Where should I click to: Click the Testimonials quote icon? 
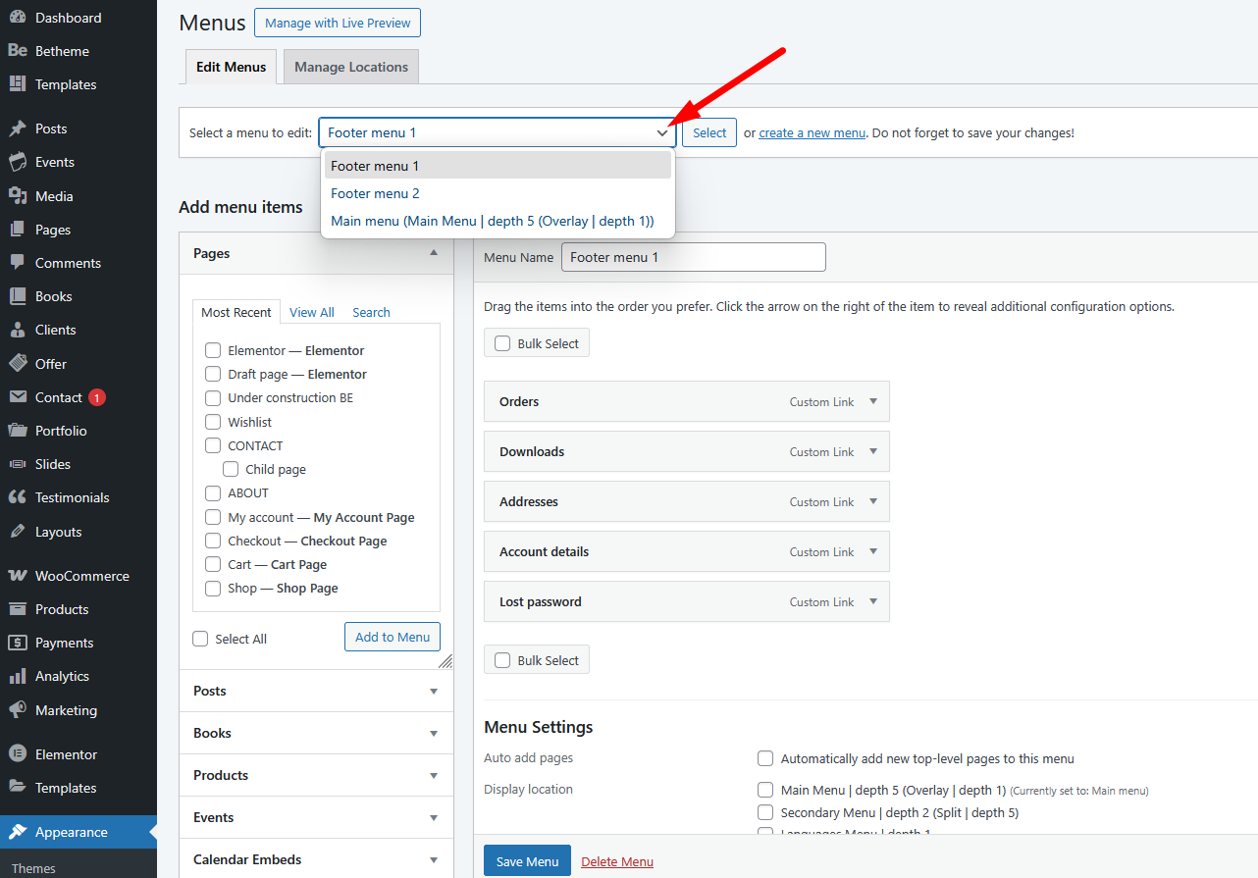click(x=17, y=497)
